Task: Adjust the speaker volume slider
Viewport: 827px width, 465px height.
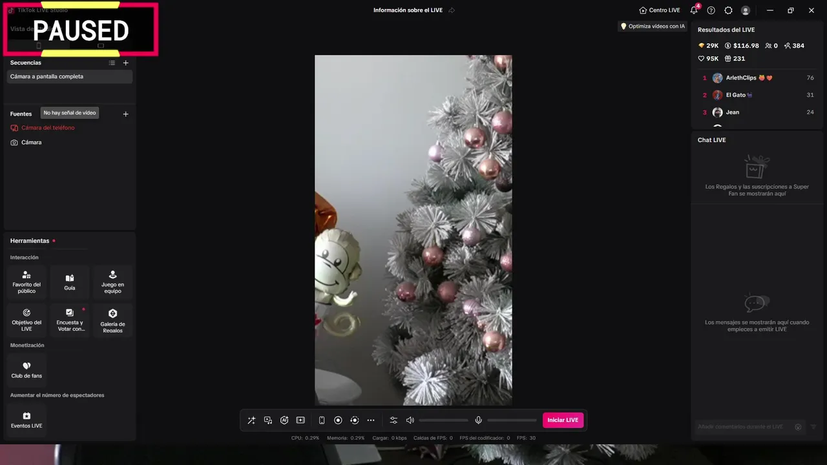Action: (x=443, y=420)
